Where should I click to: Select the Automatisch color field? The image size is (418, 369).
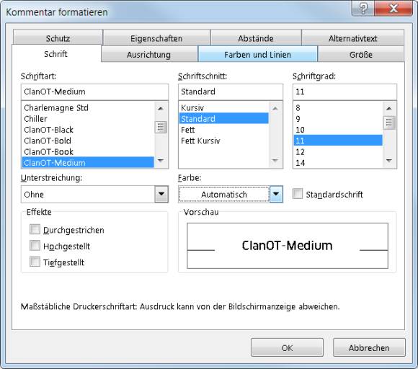[224, 195]
